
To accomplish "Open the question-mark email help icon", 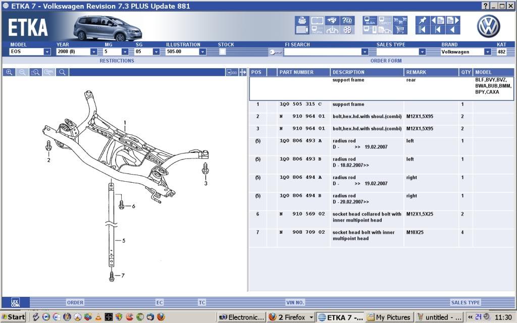I will point(347,20).
